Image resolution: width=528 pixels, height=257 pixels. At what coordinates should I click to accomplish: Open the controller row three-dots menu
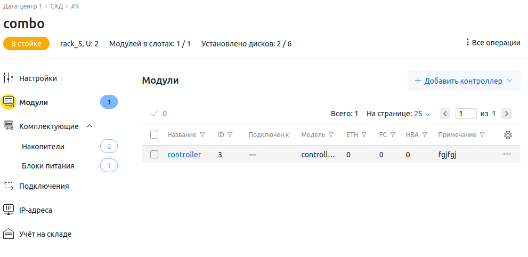pyautogui.click(x=507, y=154)
